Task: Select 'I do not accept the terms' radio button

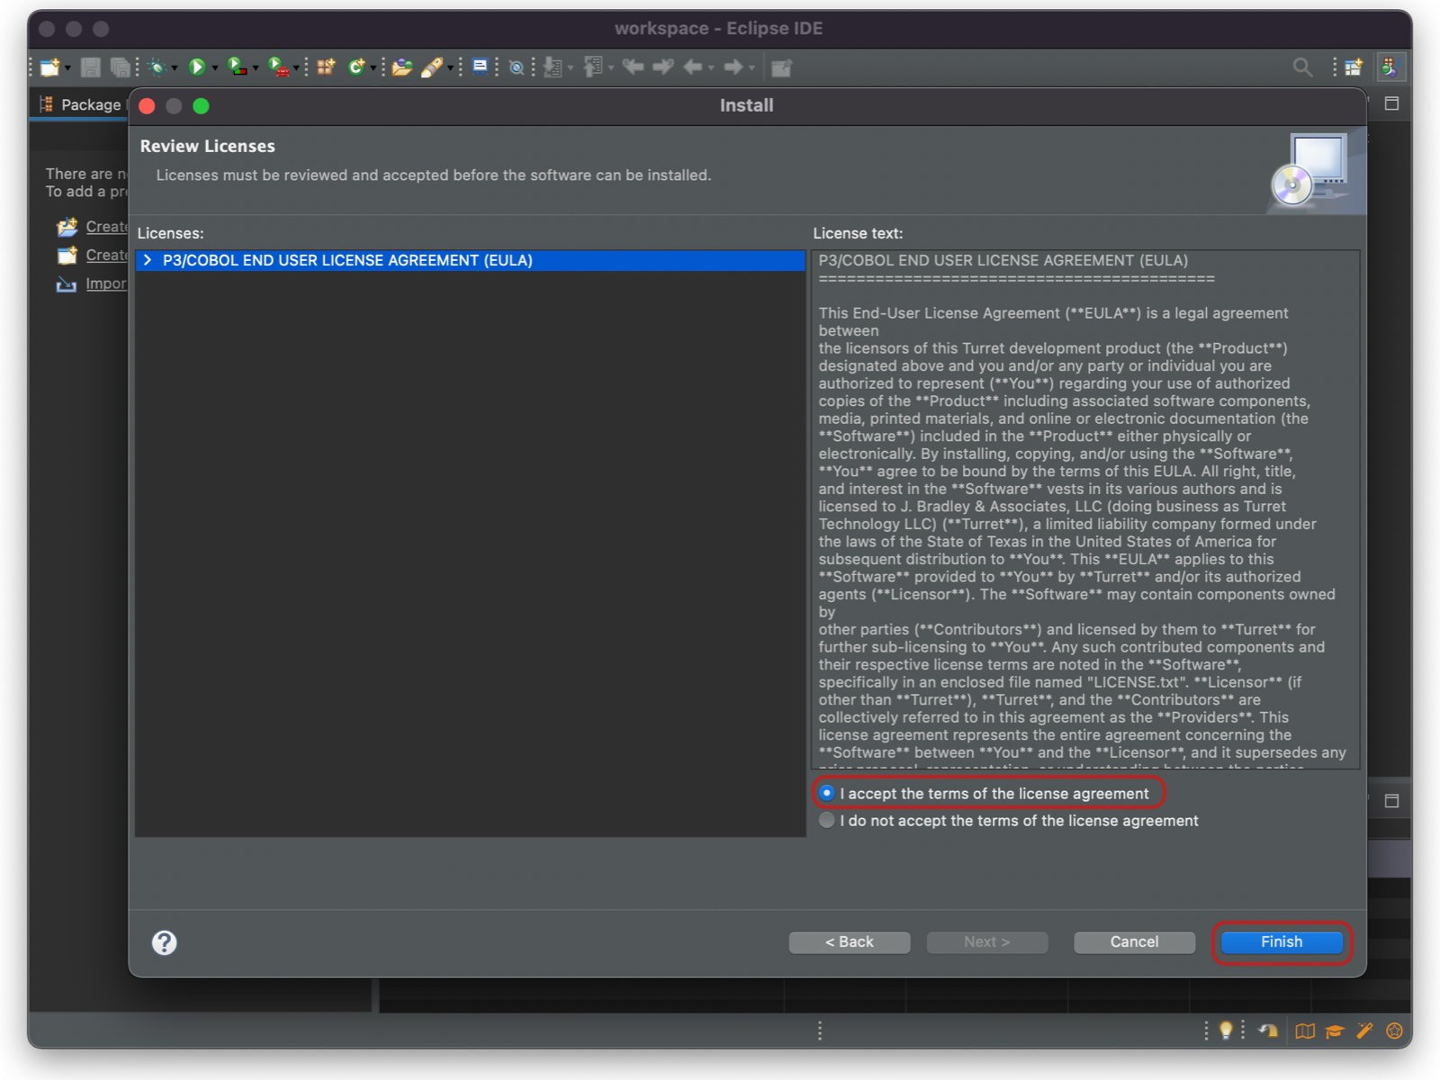Action: 827,821
